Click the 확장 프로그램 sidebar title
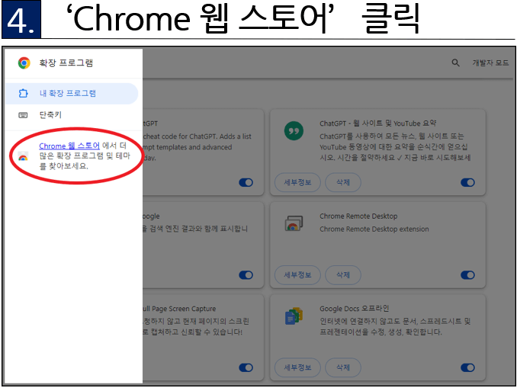The height and width of the screenshot is (388, 517). click(66, 63)
